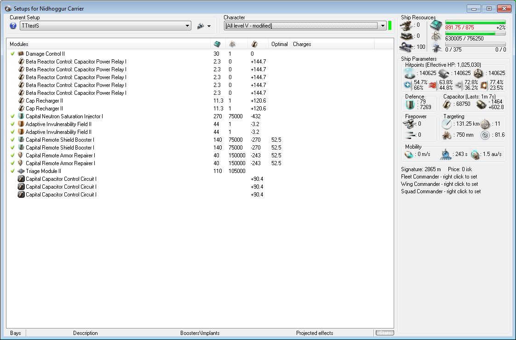Toggle second Adaptive Invulnerability Field II checkmark
This screenshot has width=516, height=340.
pyautogui.click(x=12, y=132)
